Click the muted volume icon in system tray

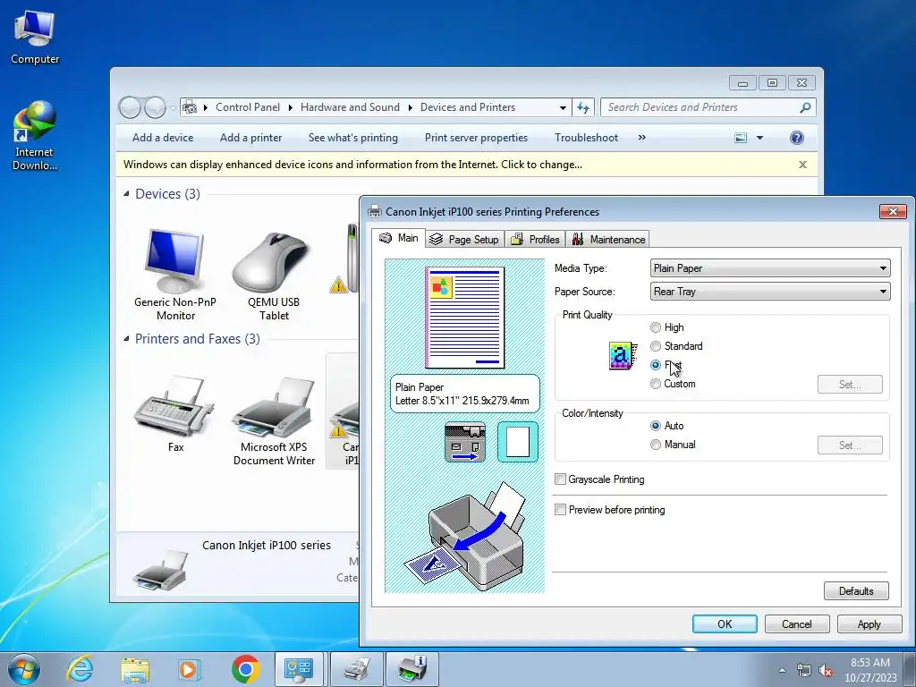[x=825, y=671]
